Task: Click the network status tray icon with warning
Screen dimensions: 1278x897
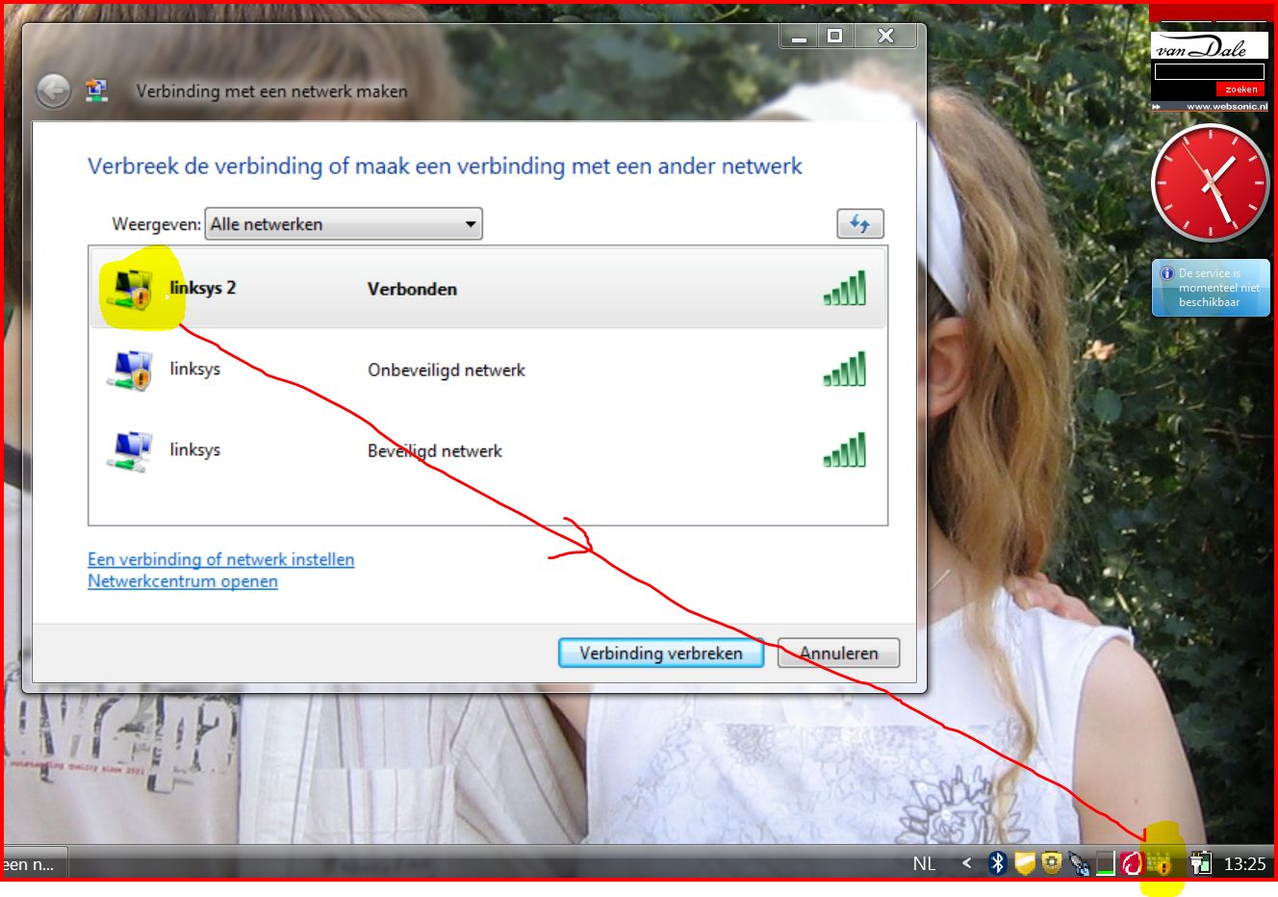Action: [x=1159, y=863]
